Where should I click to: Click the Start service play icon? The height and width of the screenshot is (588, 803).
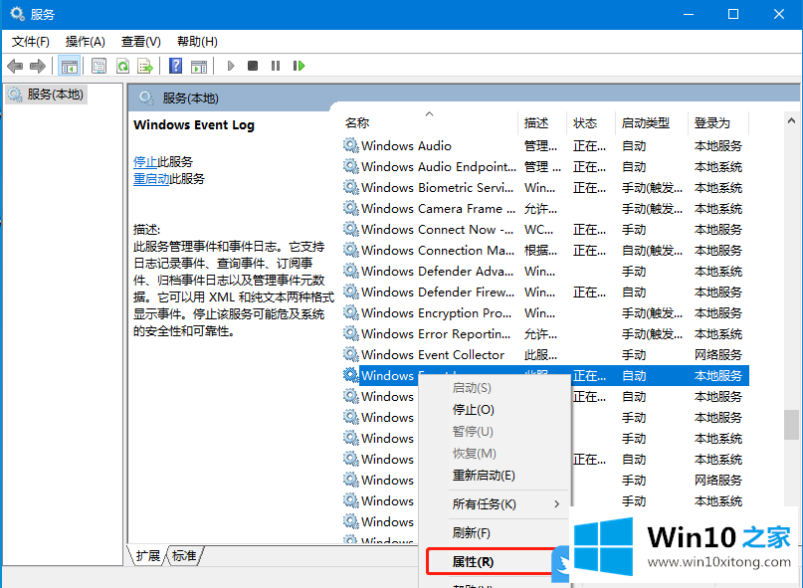231,66
